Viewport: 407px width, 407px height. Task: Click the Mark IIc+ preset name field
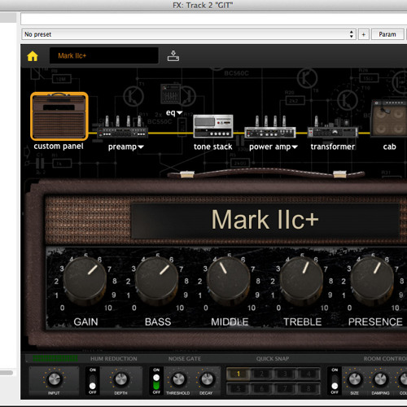[x=104, y=55]
